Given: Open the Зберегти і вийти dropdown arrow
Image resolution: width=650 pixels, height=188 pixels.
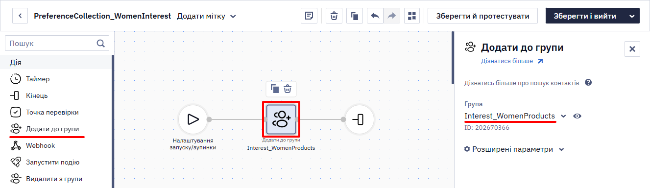Looking at the screenshot, I should (631, 16).
